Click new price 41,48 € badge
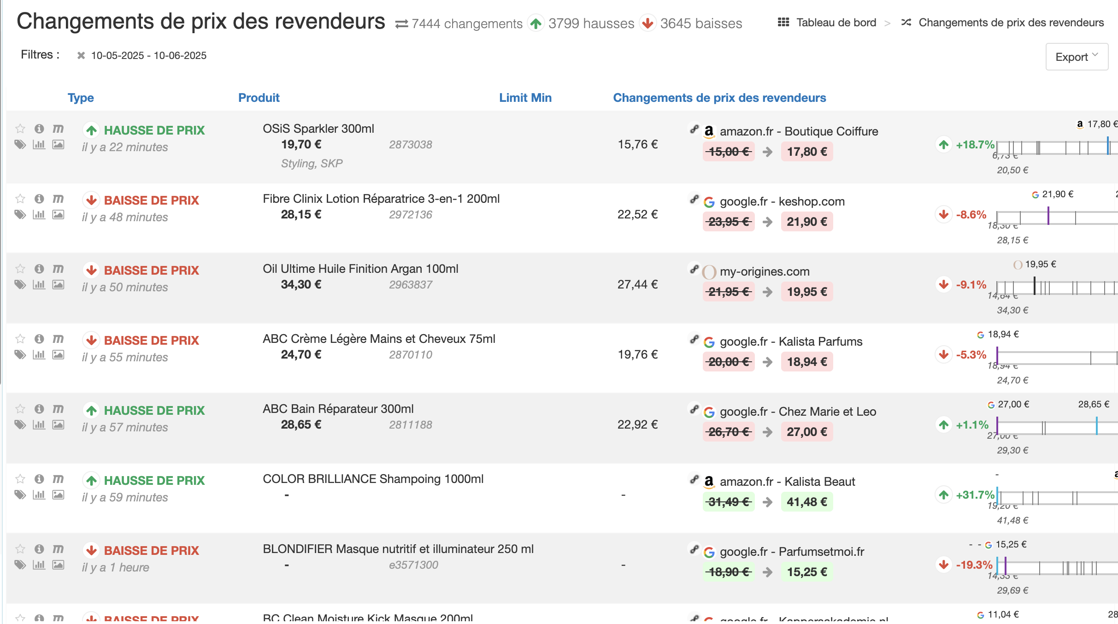Screen dimensions: 1118x624 [807, 502]
